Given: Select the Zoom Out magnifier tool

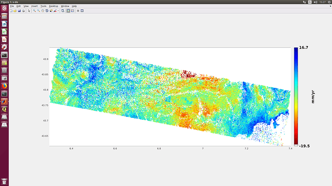Looking at the screenshot, I should coord(38,11).
